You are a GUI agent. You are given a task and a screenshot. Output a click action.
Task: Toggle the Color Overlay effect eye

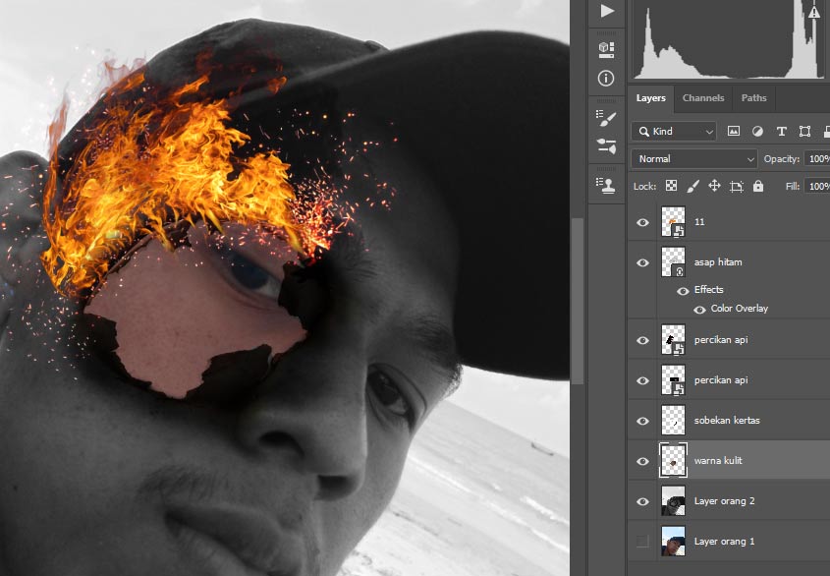699,310
